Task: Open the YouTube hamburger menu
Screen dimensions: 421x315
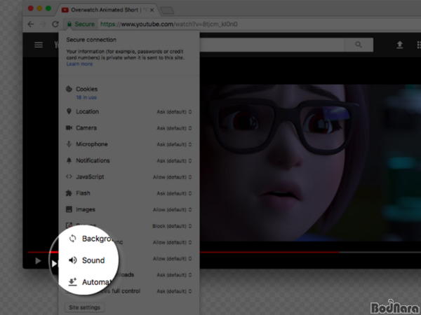Action: tap(39, 45)
